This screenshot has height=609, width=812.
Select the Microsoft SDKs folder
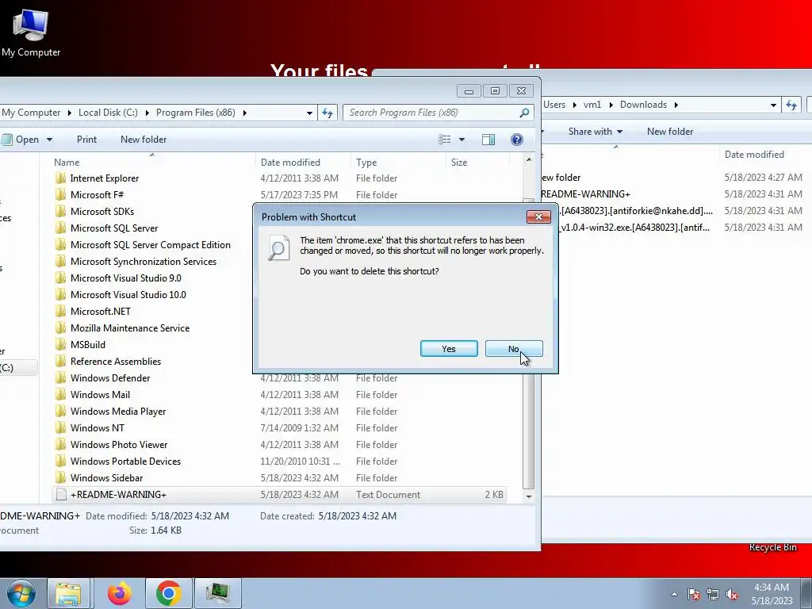[x=102, y=211]
